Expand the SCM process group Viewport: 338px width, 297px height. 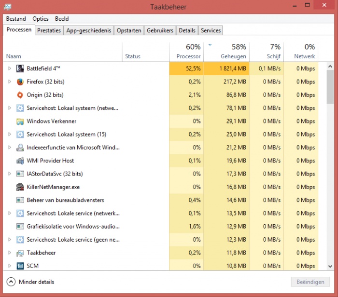click(10, 266)
